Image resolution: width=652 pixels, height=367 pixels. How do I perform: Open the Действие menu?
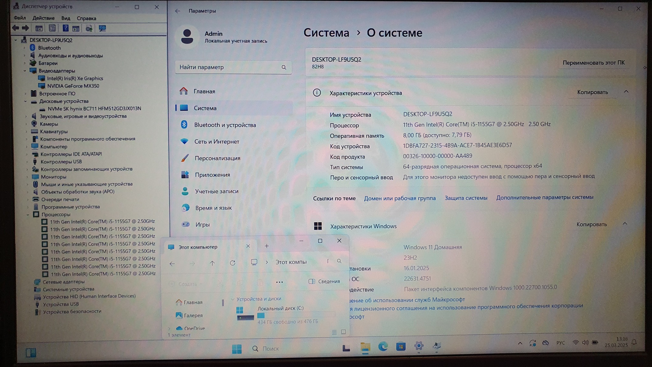(x=43, y=18)
